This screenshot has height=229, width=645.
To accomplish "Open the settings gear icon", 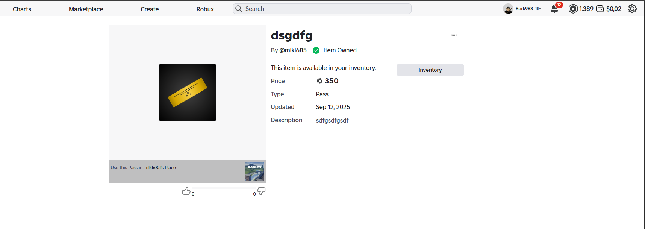I will [x=632, y=9].
